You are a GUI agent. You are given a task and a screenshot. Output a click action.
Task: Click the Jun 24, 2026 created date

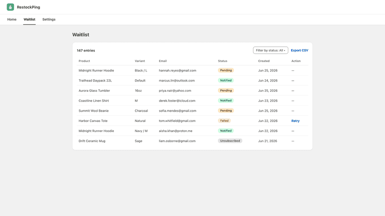click(x=268, y=80)
